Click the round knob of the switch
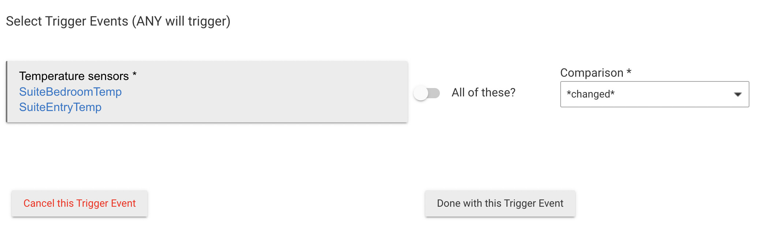 (x=421, y=93)
